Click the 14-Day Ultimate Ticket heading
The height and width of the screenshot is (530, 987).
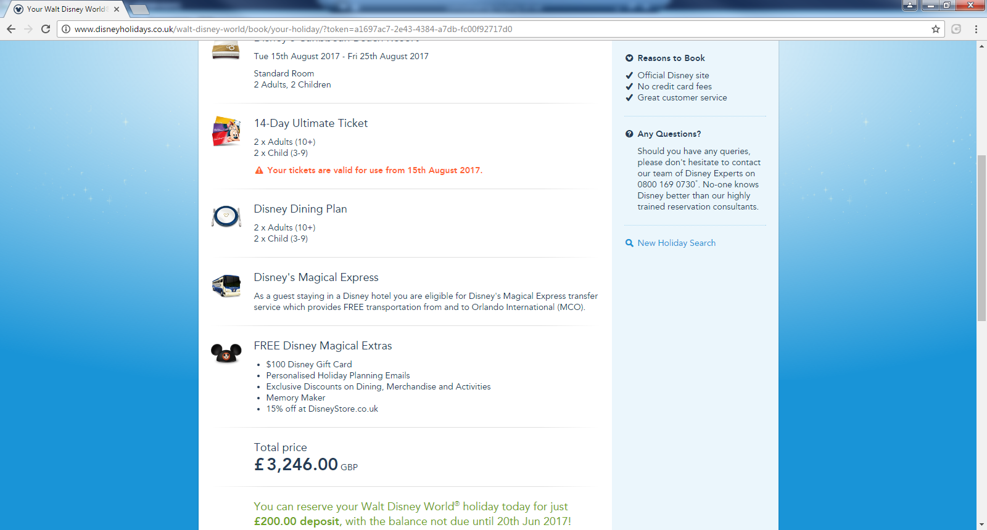pos(311,123)
